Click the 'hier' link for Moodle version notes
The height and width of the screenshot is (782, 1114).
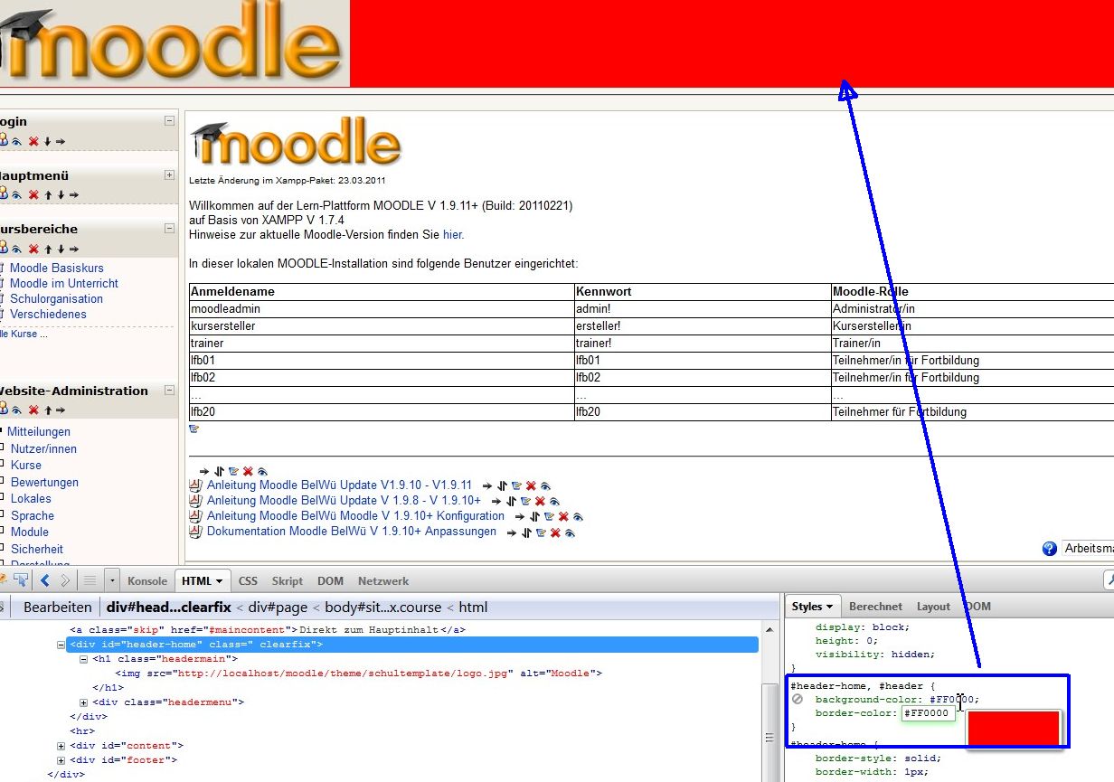(x=452, y=234)
